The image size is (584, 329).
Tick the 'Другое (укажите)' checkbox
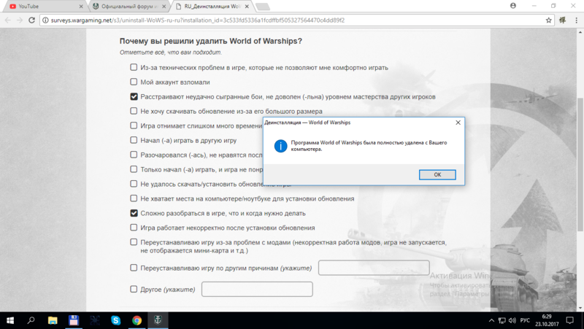(x=134, y=289)
